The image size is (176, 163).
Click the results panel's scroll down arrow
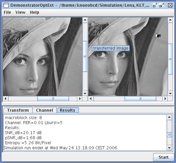[x=169, y=148]
